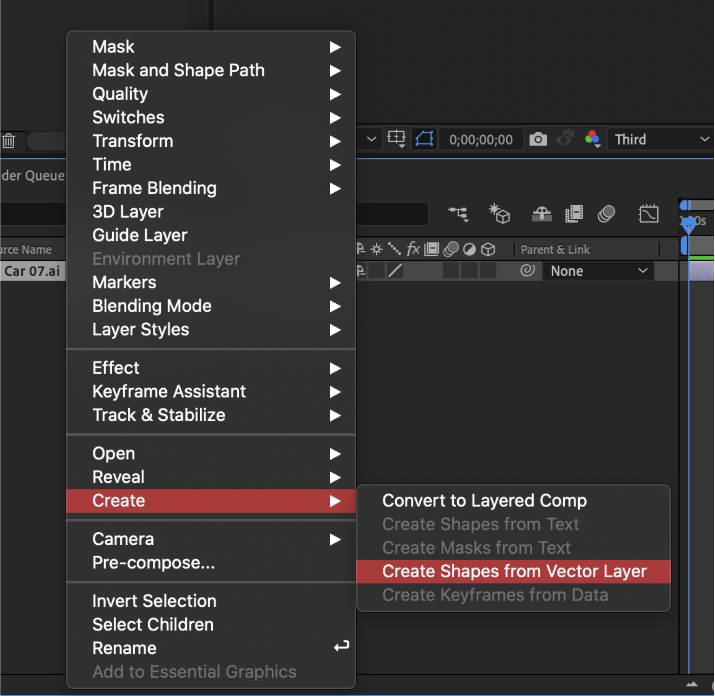Click the Frame Blending column header icon
This screenshot has width=715, height=696.
pos(431,249)
